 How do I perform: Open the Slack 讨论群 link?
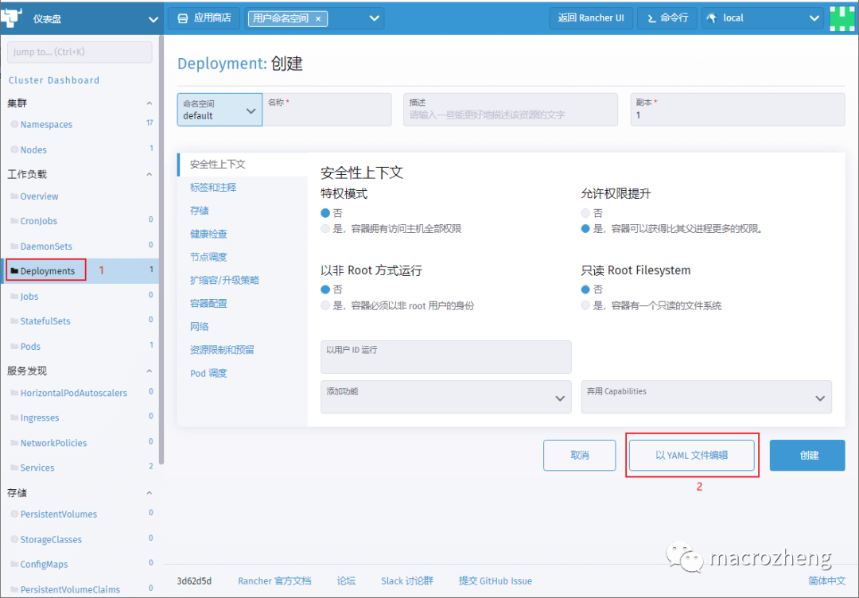(407, 581)
